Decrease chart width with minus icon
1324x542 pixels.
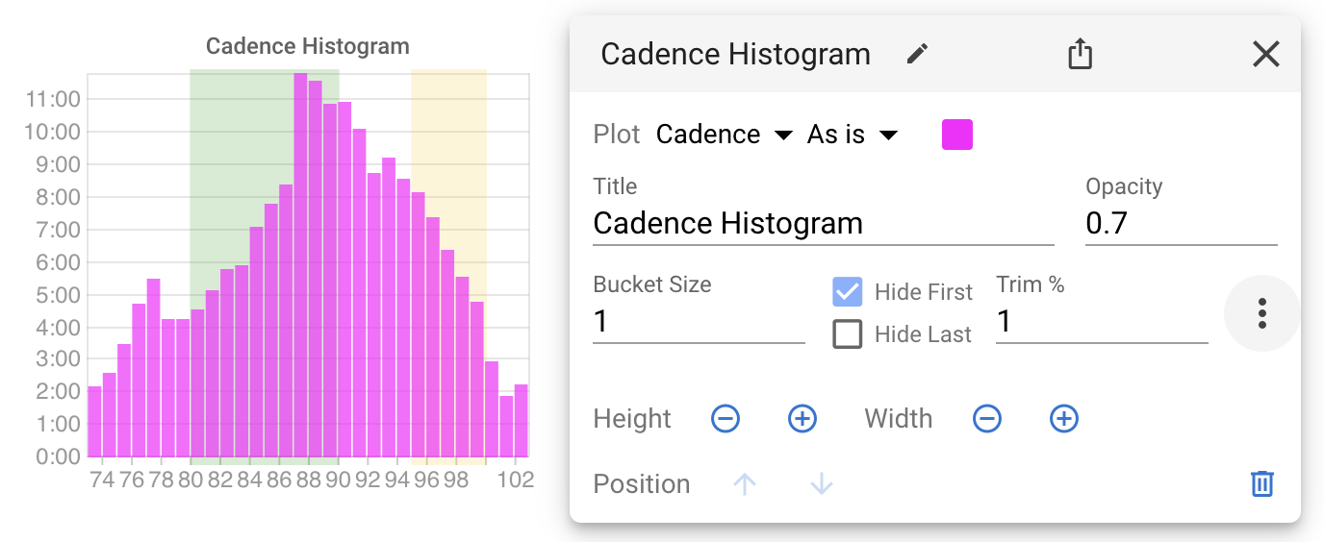click(987, 419)
